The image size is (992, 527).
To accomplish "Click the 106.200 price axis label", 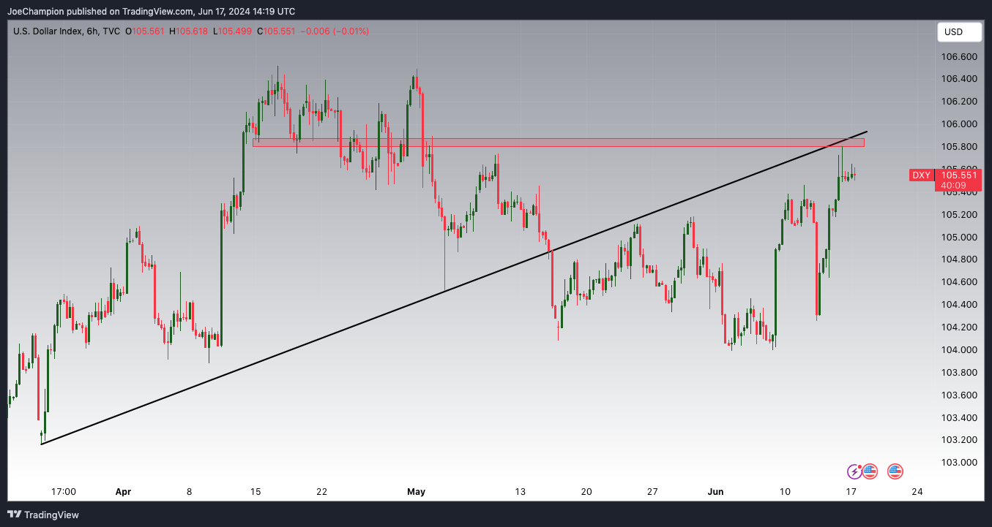I will pyautogui.click(x=959, y=102).
